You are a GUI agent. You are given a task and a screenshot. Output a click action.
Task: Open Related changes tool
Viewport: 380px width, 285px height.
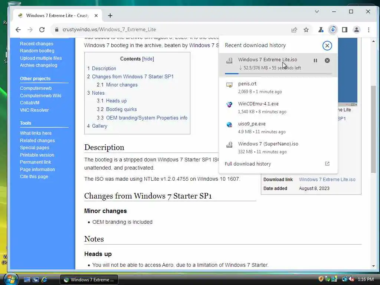[x=37, y=141]
